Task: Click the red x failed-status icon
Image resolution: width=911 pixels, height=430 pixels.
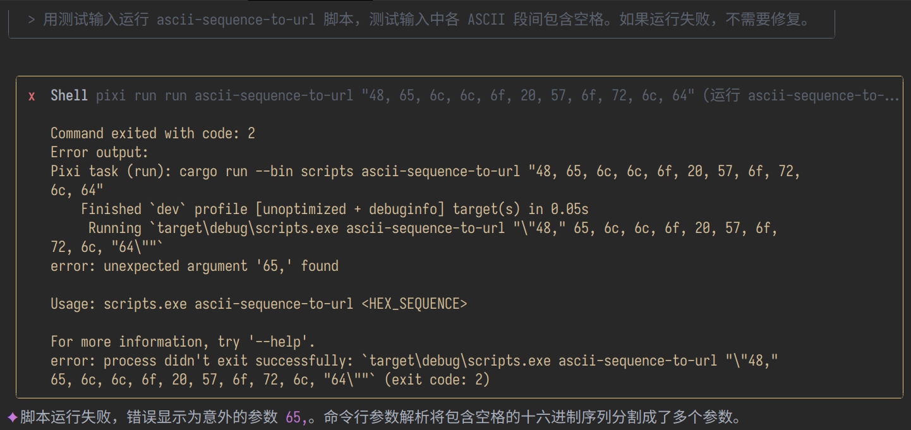Action: (x=32, y=96)
